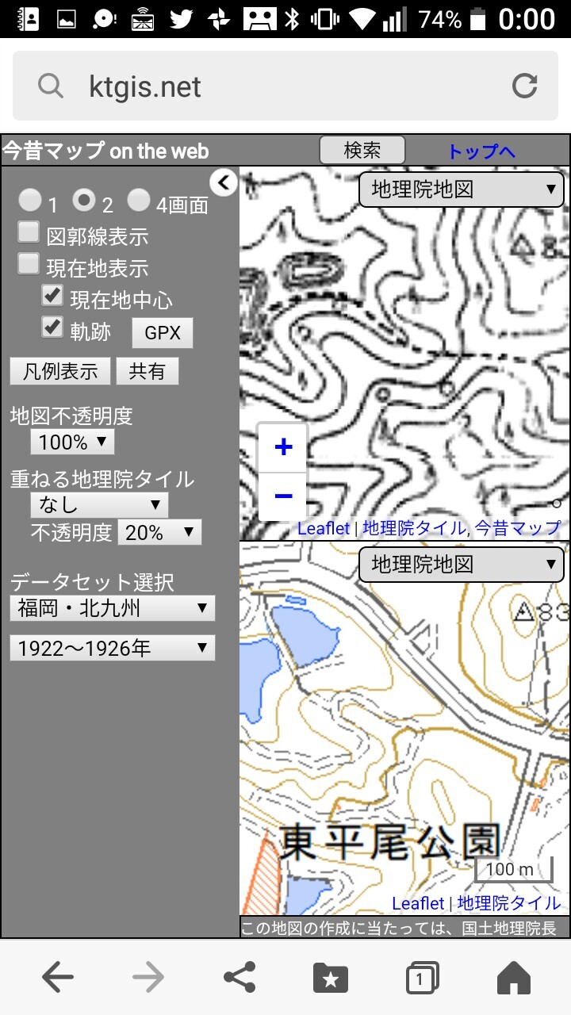Open Leaflet link in lower map

point(418,903)
